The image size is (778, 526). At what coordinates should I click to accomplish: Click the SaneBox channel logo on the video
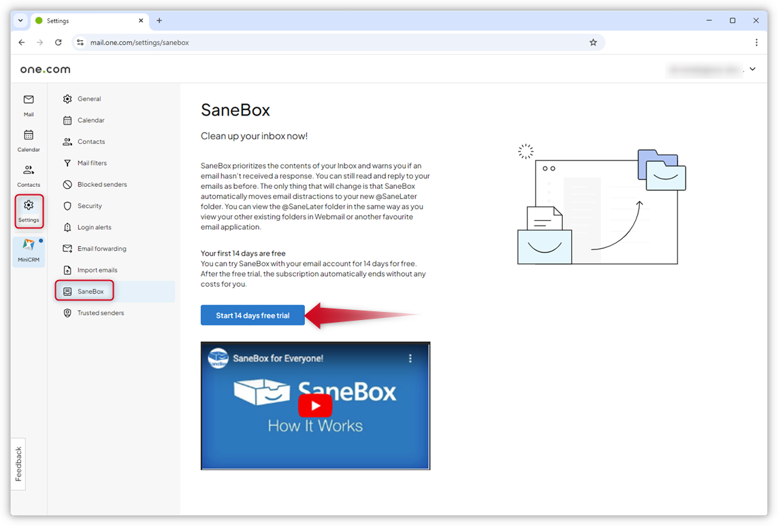pos(218,358)
